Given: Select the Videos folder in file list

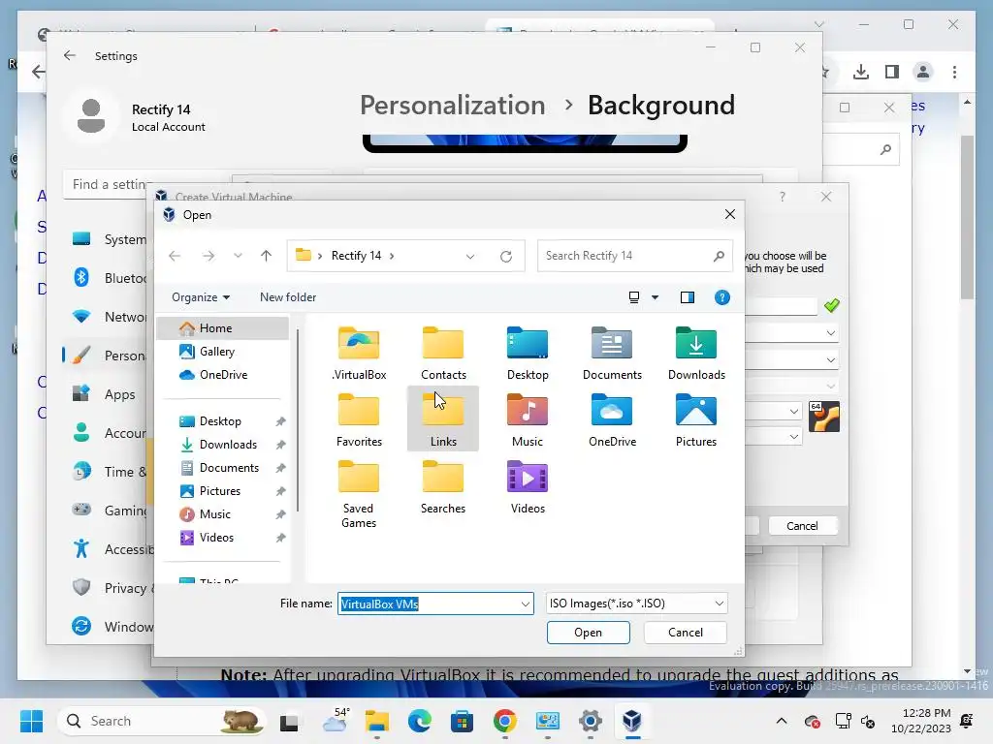Looking at the screenshot, I should tap(528, 487).
